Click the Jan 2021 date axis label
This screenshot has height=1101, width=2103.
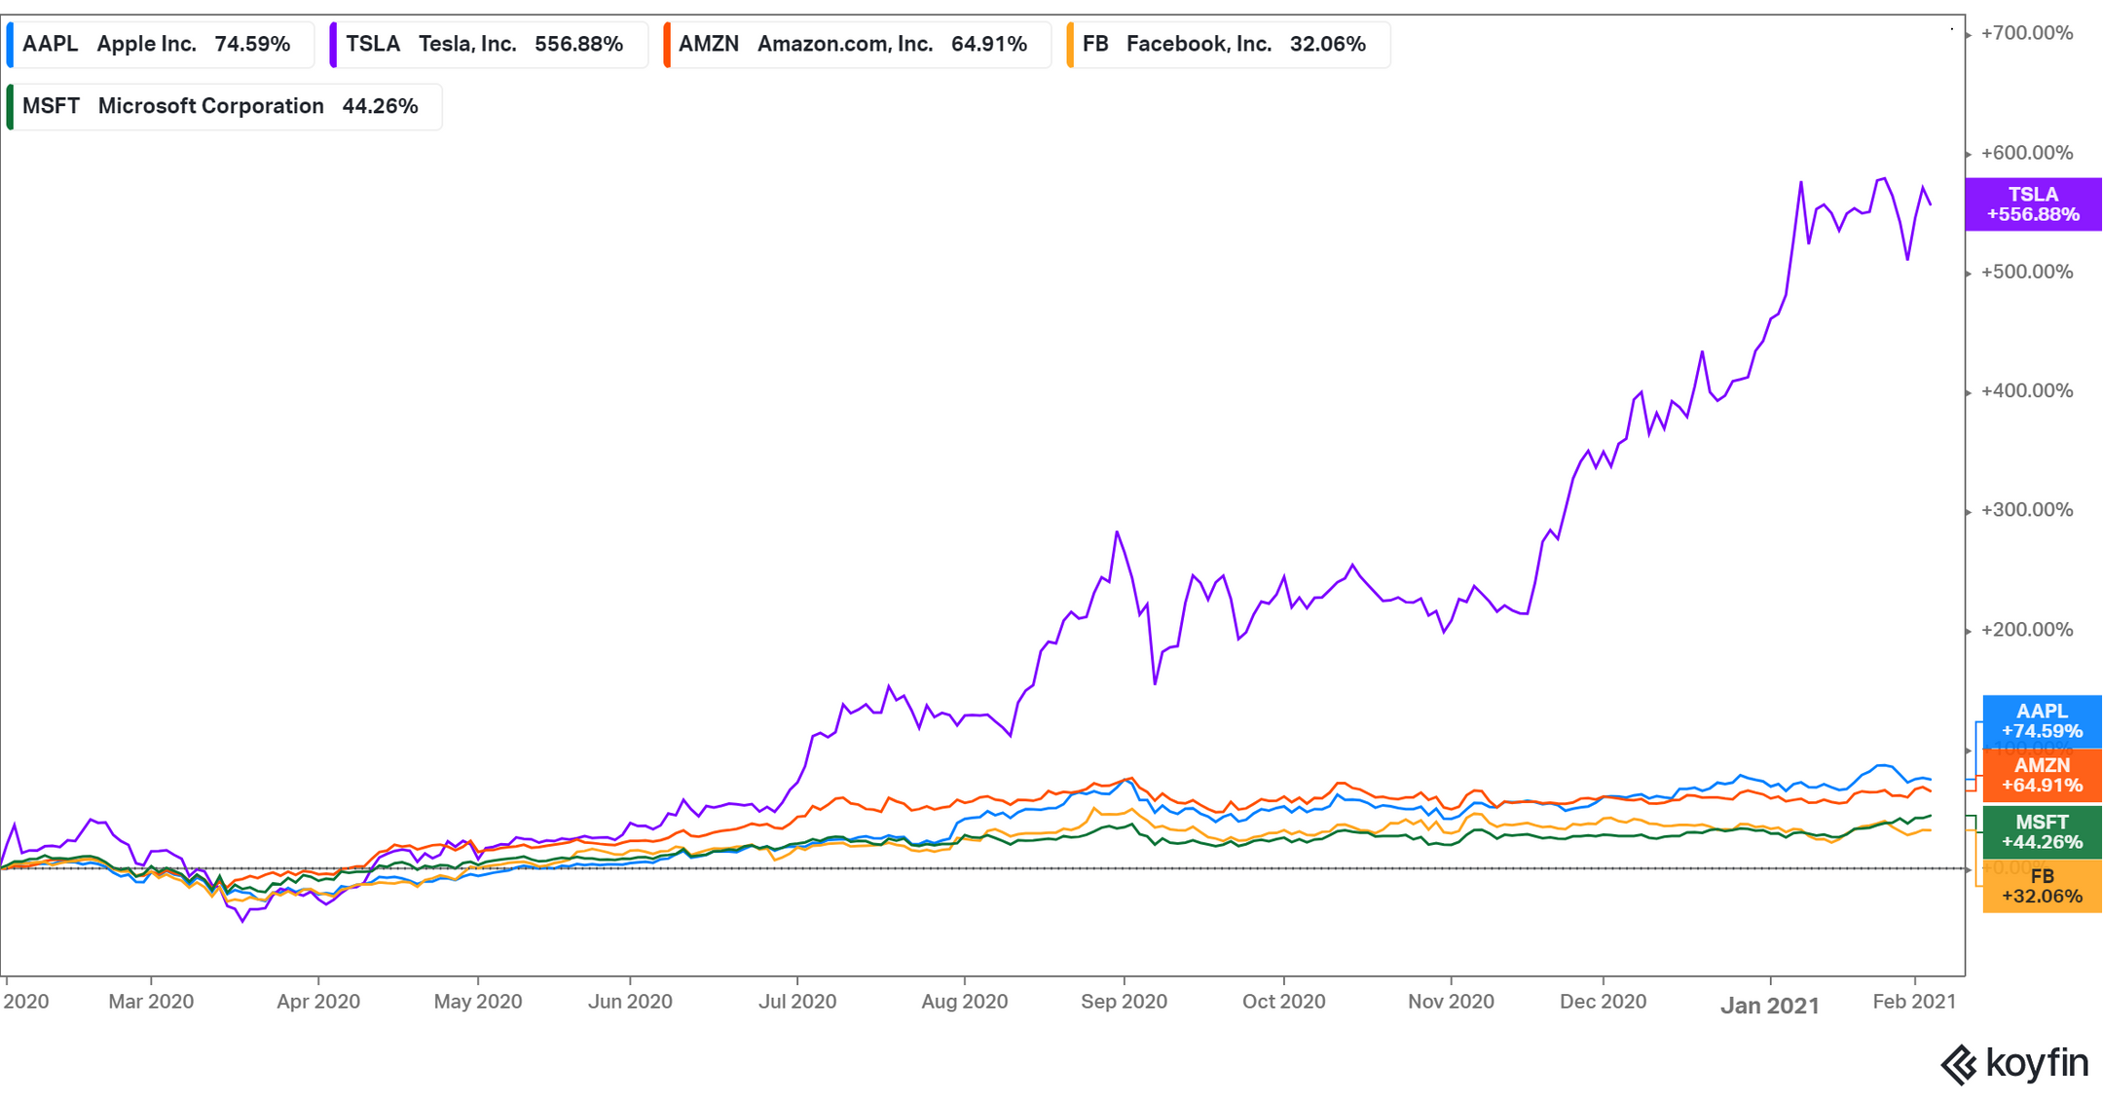pos(1769,1006)
